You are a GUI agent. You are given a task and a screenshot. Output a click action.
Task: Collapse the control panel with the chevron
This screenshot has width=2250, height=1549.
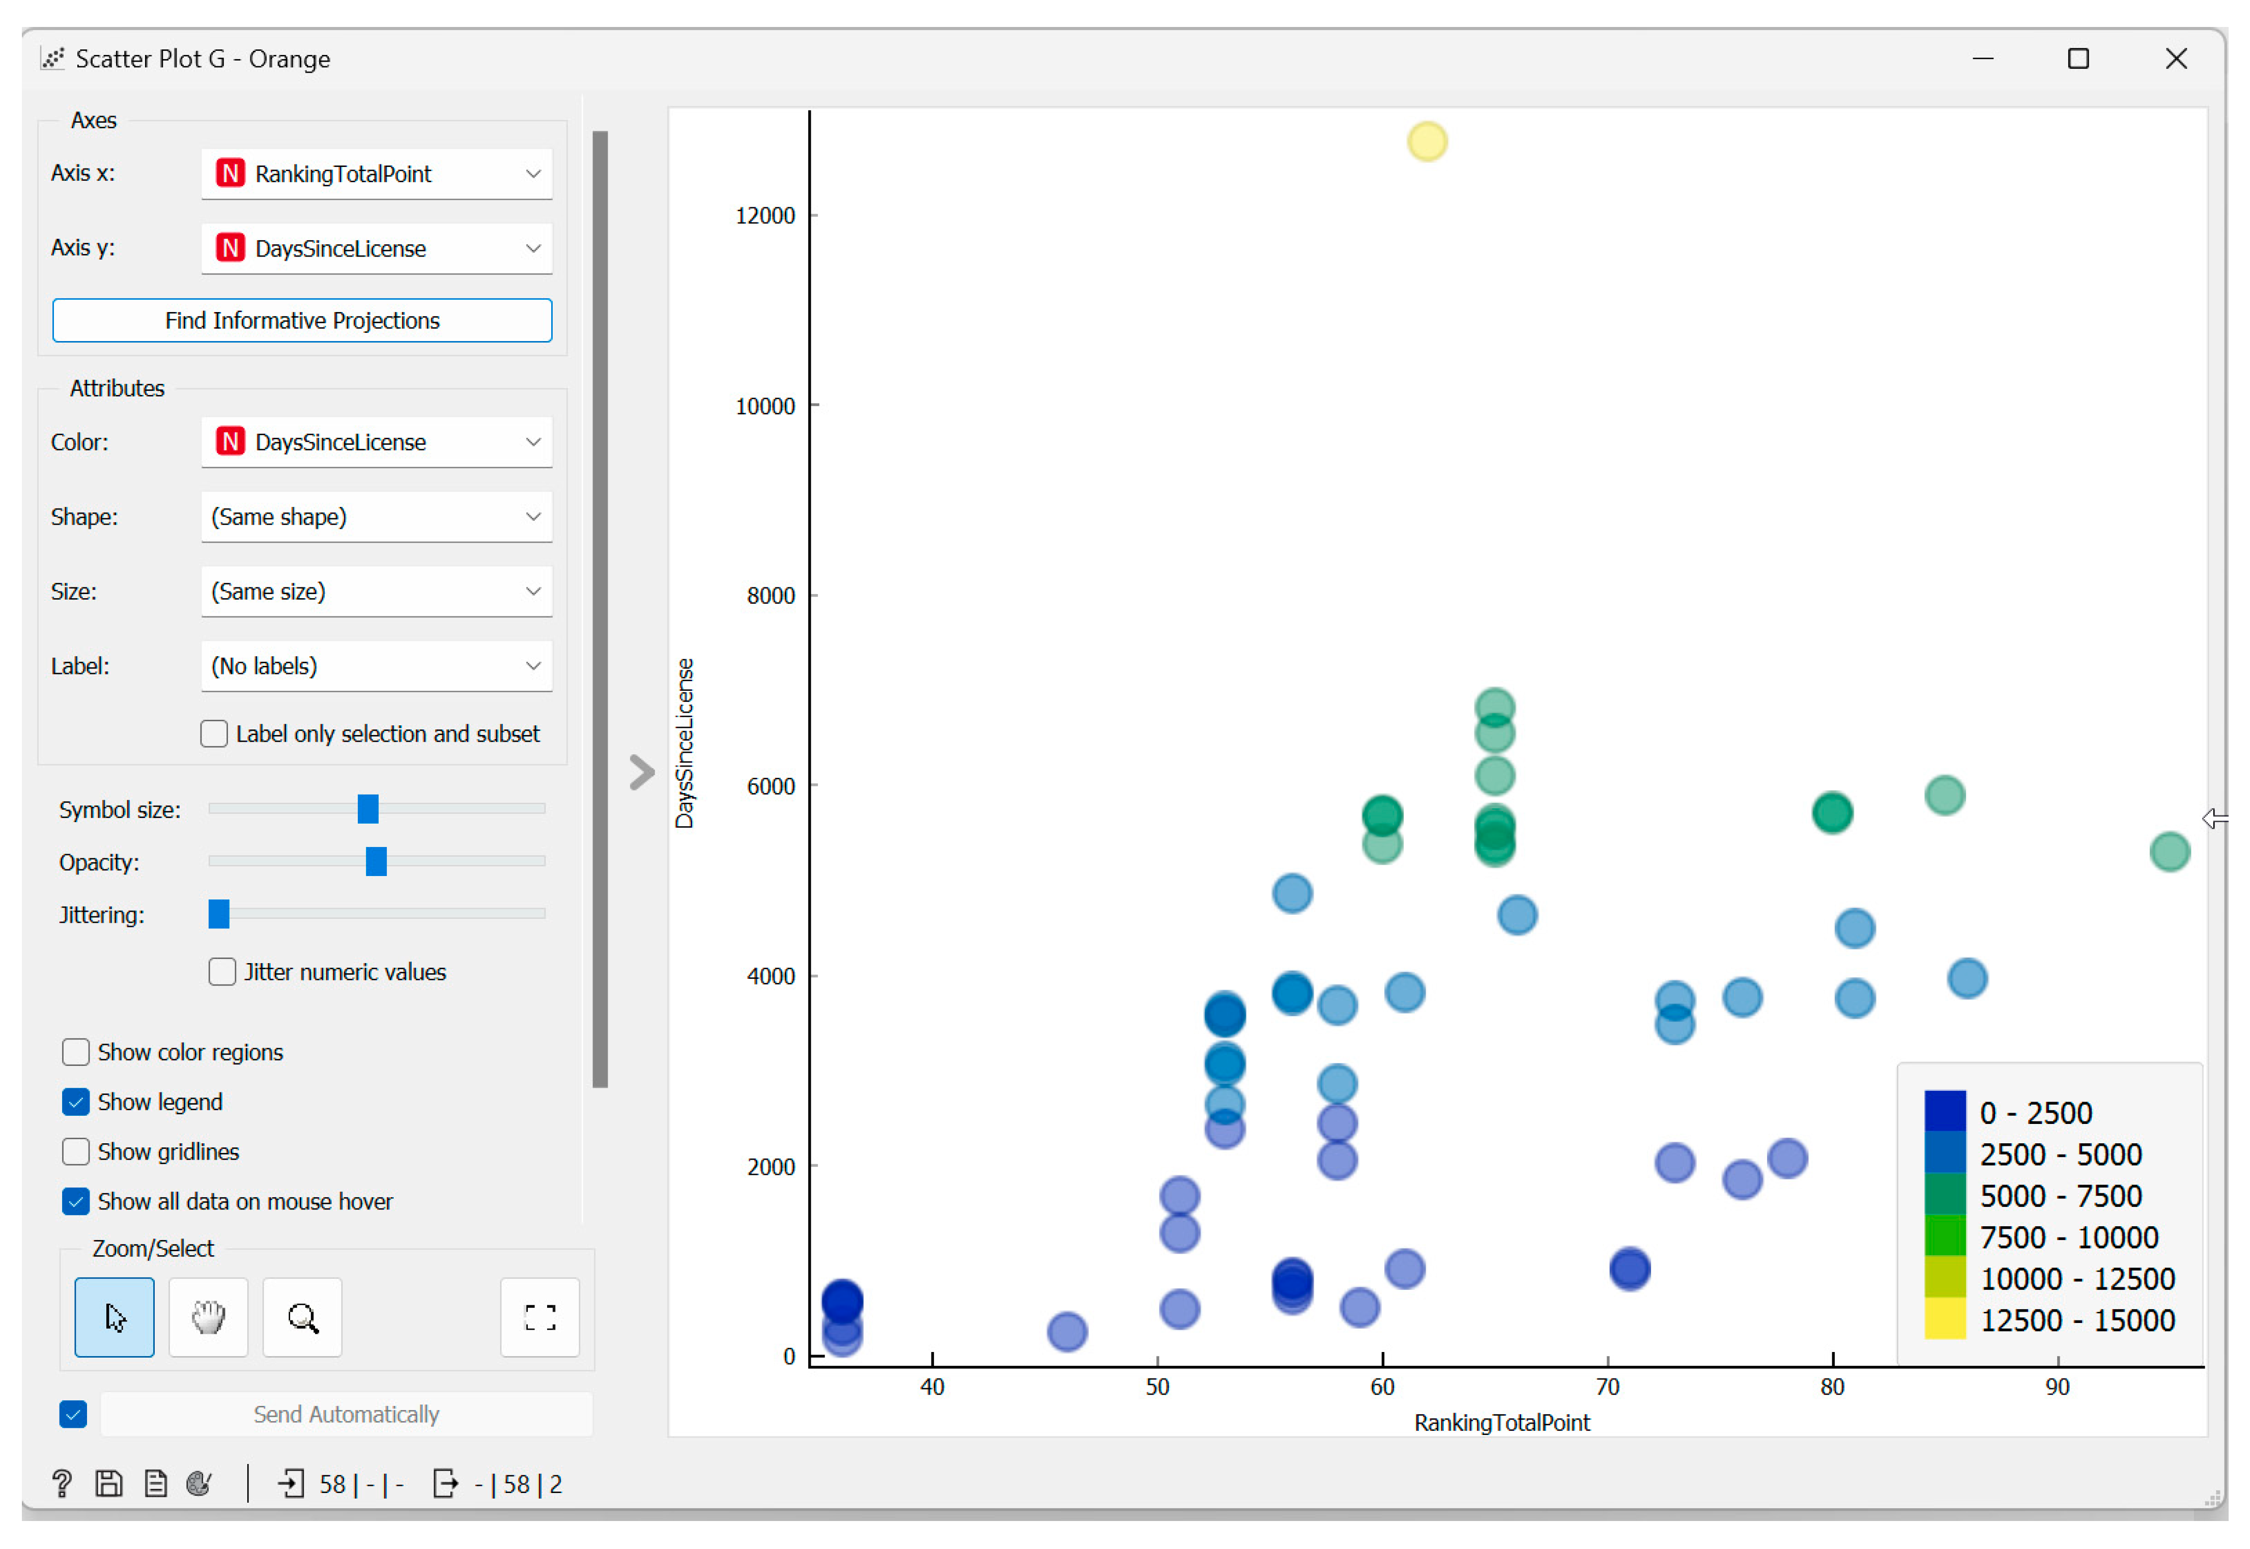(641, 773)
